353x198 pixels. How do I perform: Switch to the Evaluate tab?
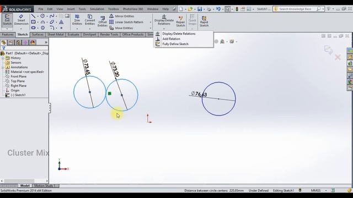point(73,35)
